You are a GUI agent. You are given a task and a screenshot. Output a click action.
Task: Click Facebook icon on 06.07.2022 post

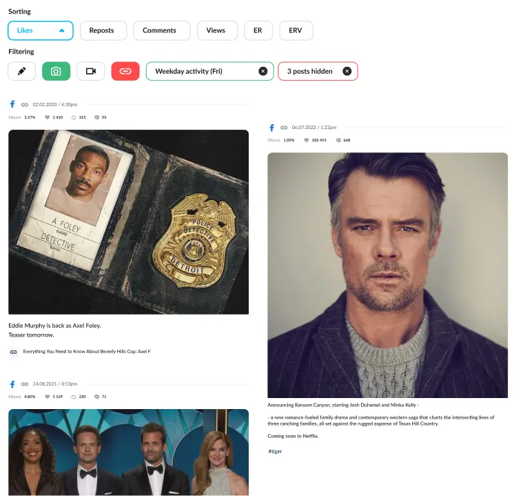pyautogui.click(x=271, y=128)
